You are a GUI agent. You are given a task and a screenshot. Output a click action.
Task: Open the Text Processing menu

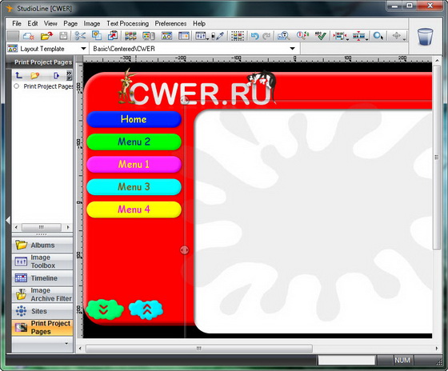(x=128, y=23)
